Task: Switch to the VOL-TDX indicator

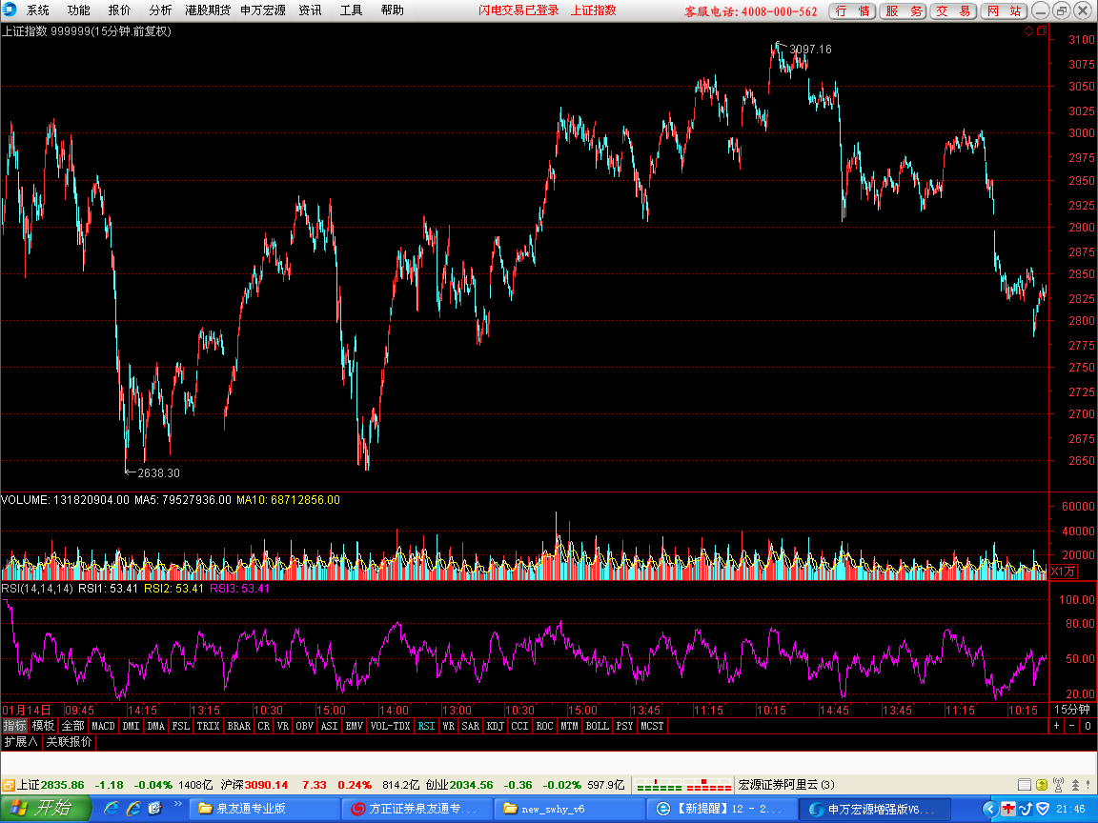Action: point(390,727)
